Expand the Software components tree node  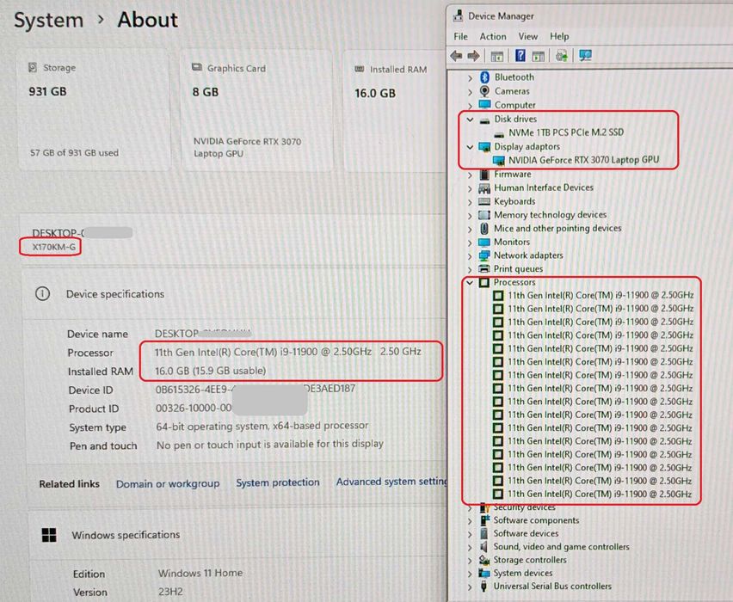(x=470, y=520)
